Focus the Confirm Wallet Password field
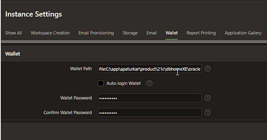 coord(150,113)
